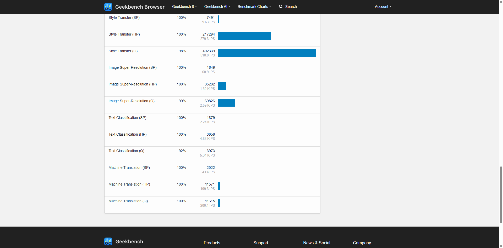Expand the Account menu
Viewport: 503px width, 248px height.
point(383,7)
